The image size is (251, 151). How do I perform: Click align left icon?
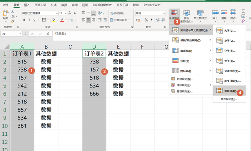click(83, 20)
